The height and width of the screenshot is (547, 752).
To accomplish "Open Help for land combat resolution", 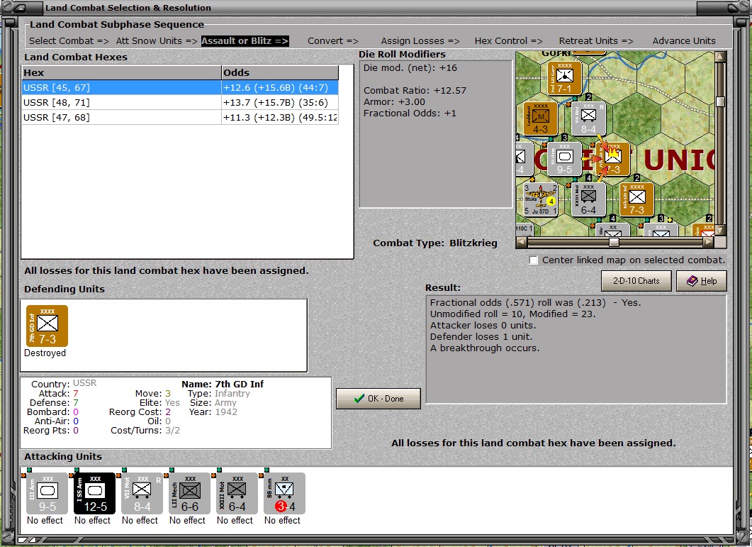I will click(x=702, y=281).
